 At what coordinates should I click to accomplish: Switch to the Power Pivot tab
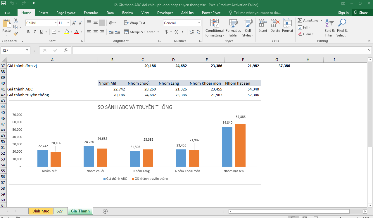(x=211, y=13)
